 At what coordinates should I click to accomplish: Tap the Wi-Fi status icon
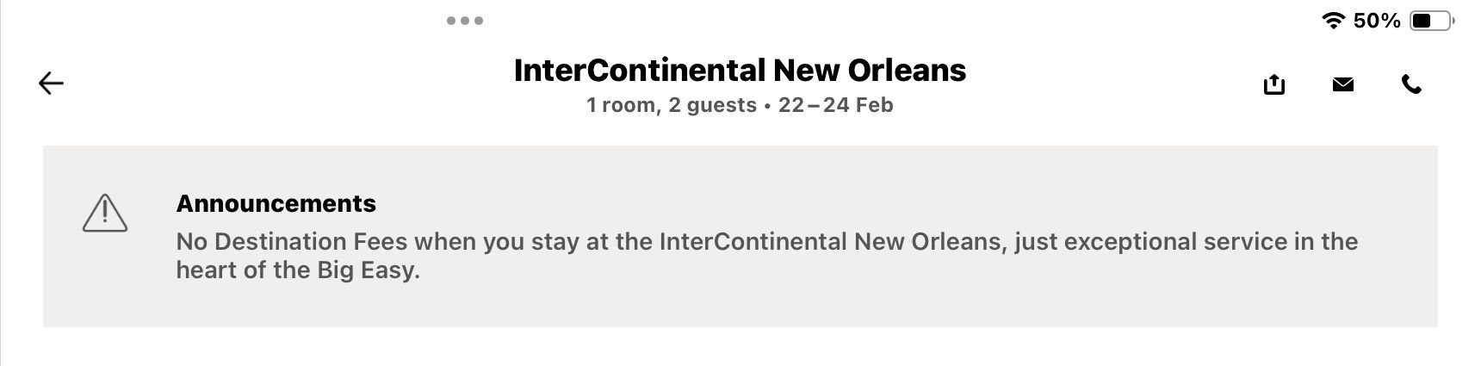[x=1333, y=21]
